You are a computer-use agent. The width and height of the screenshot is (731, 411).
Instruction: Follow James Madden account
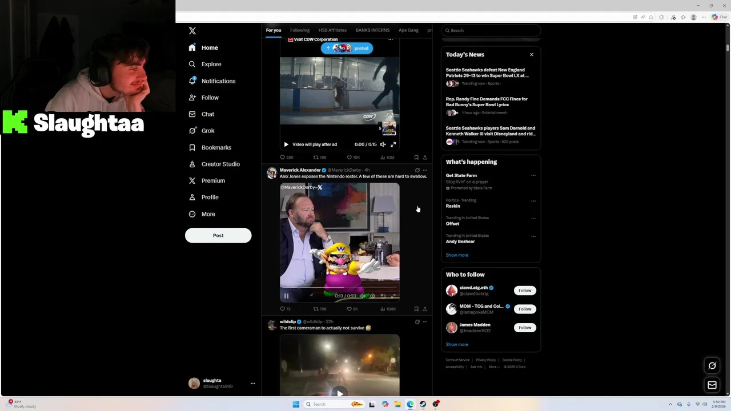[525, 328]
